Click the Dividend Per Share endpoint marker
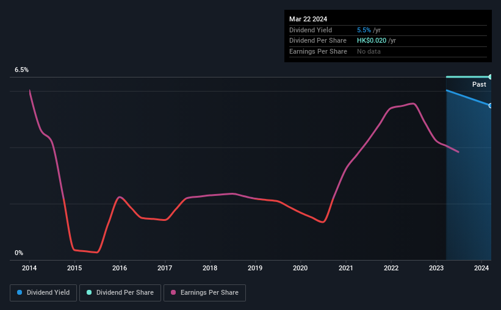This screenshot has width=501, height=310. click(x=490, y=77)
